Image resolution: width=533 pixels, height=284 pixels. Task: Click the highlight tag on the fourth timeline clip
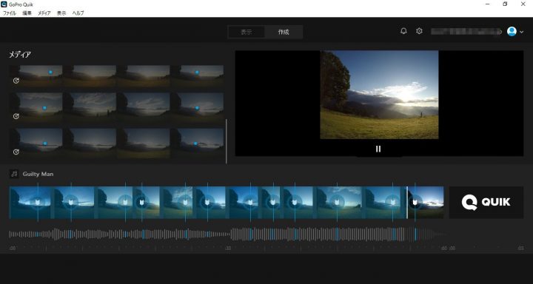coord(141,203)
